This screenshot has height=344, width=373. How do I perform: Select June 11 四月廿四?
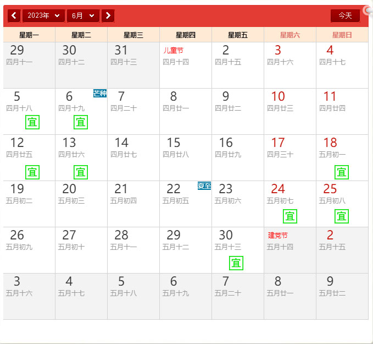pyautogui.click(x=342, y=112)
